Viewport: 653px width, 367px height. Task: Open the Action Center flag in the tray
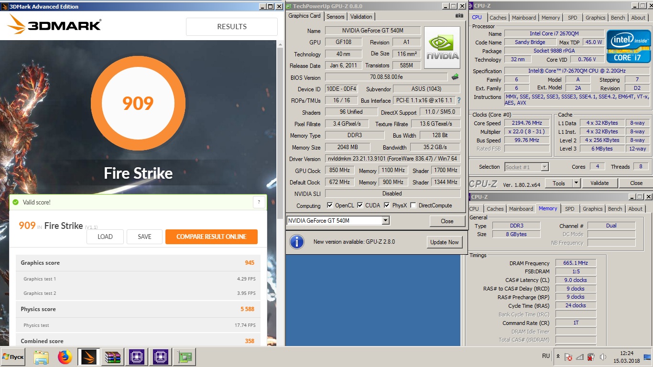[x=568, y=357]
